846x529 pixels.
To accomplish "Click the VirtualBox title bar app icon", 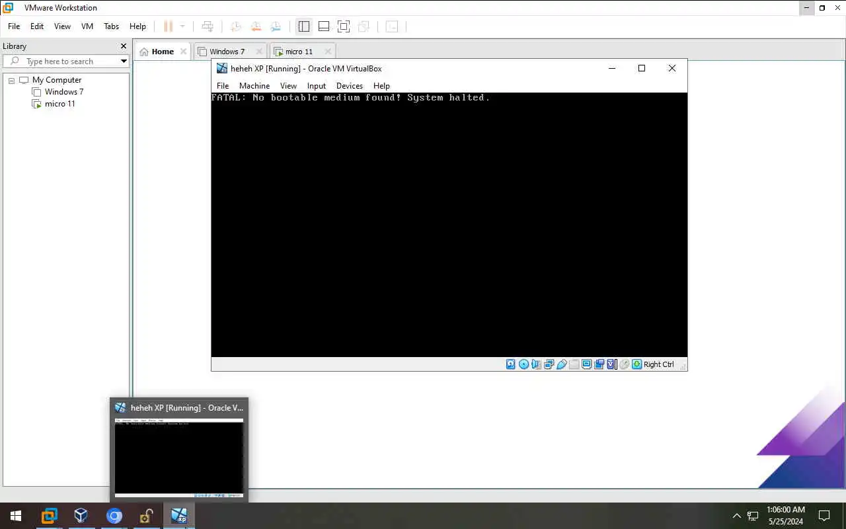I will point(222,68).
